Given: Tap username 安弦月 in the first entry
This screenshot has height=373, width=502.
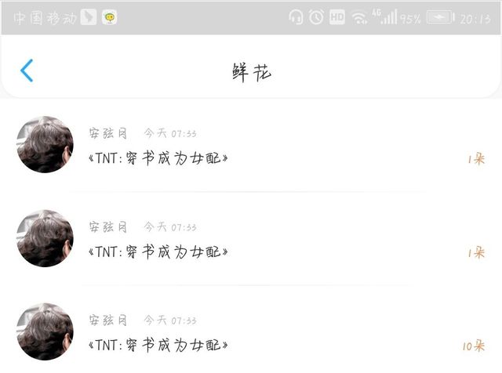Looking at the screenshot, I should (108, 133).
